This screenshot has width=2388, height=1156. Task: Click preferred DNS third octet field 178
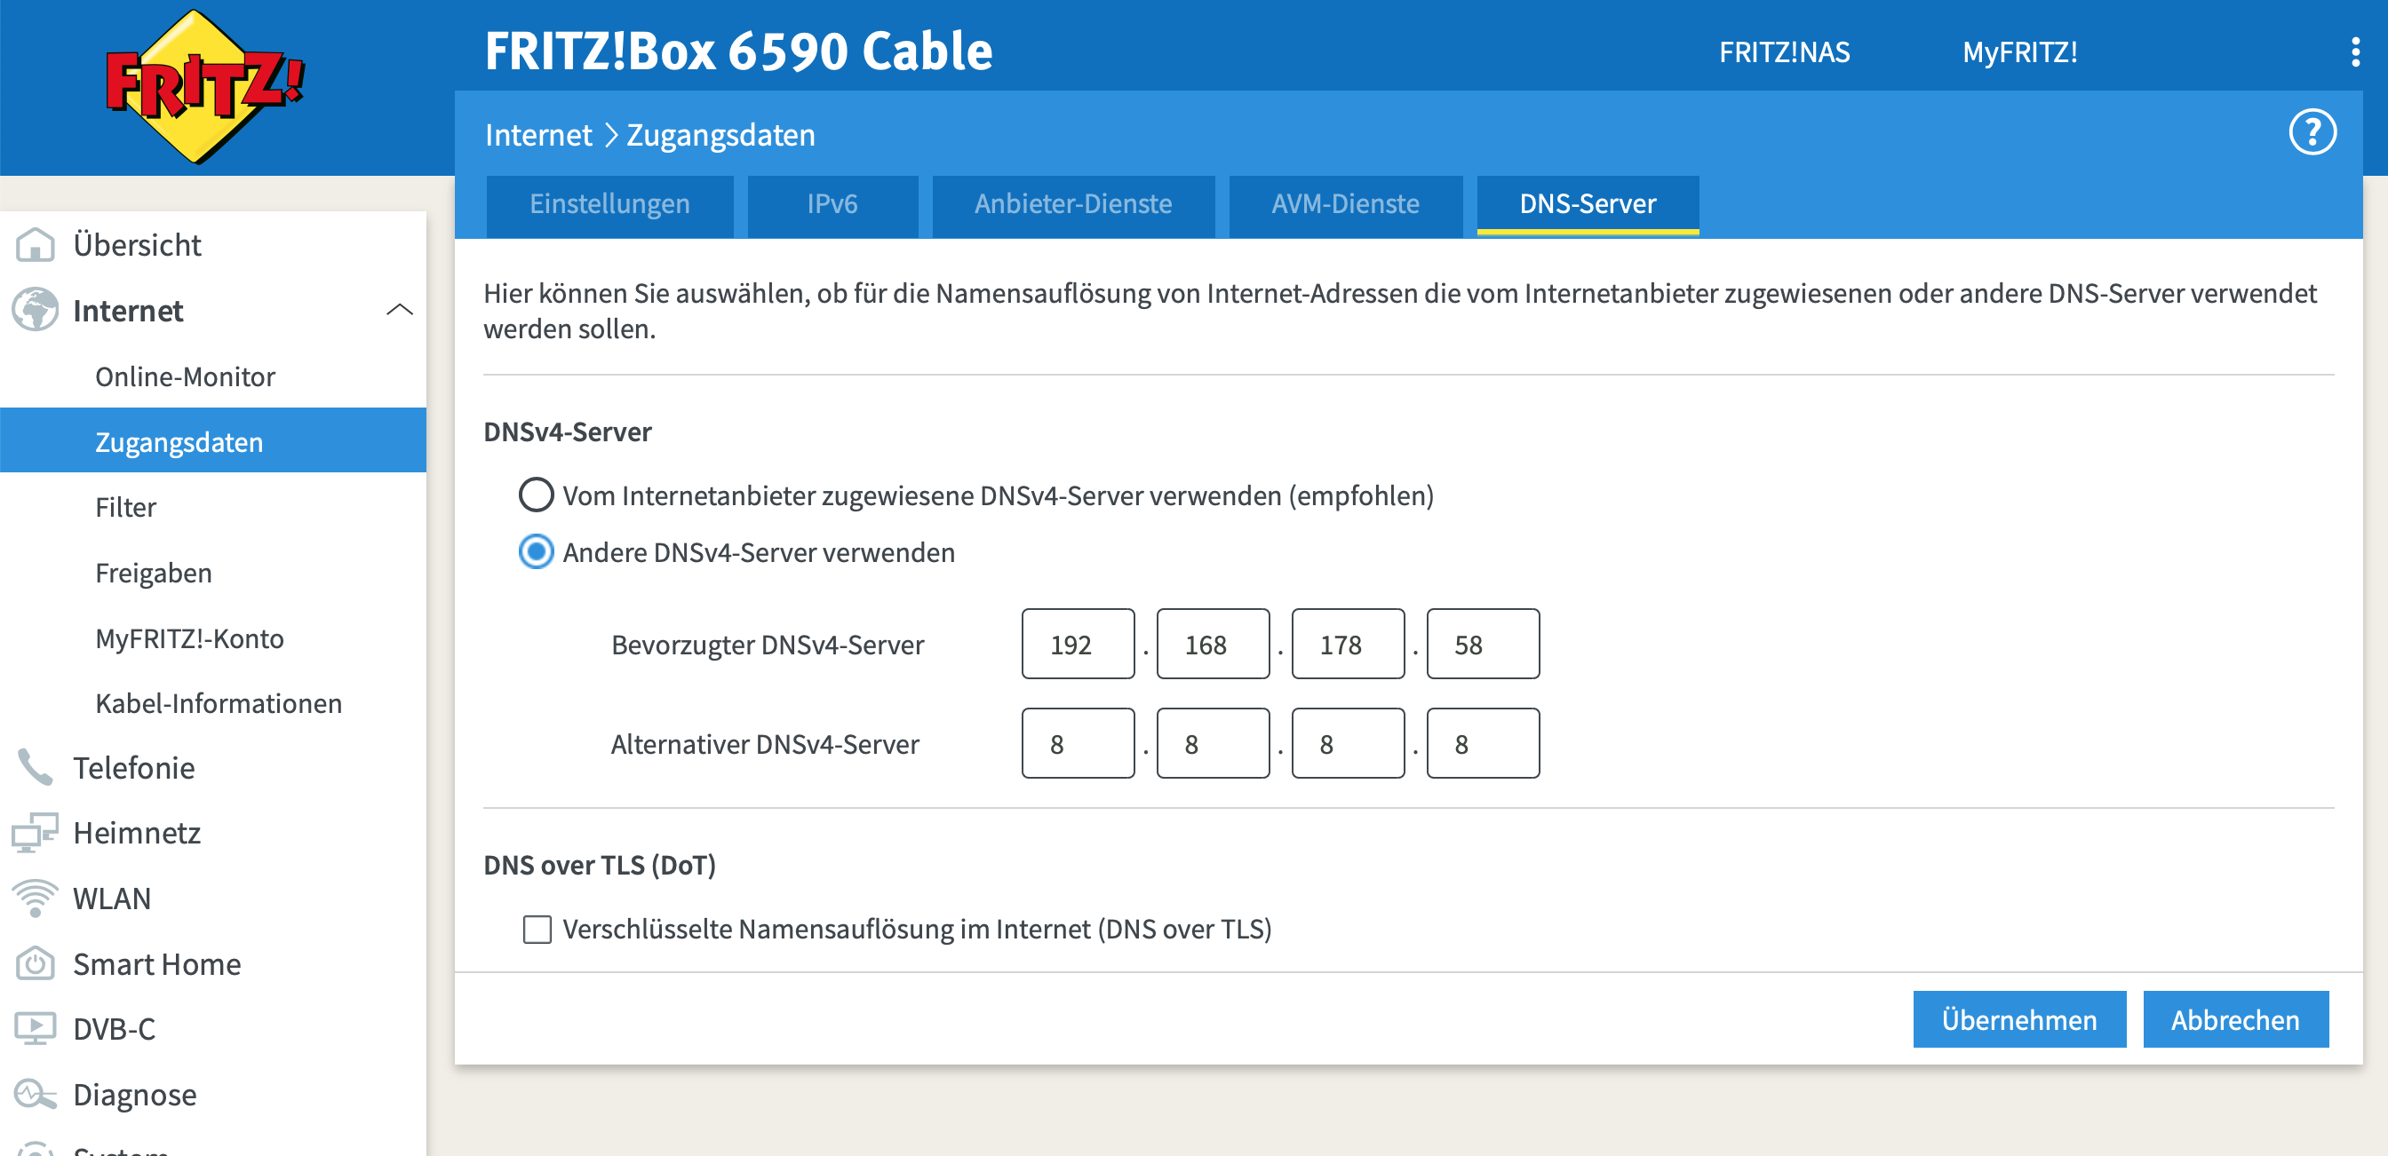pyautogui.click(x=1347, y=644)
